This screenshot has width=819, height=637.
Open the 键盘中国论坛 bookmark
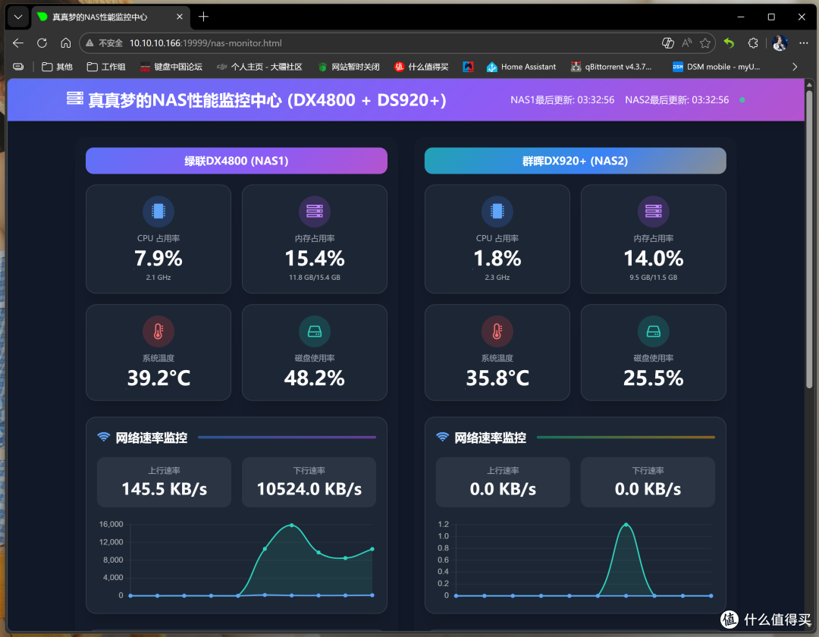click(x=171, y=67)
